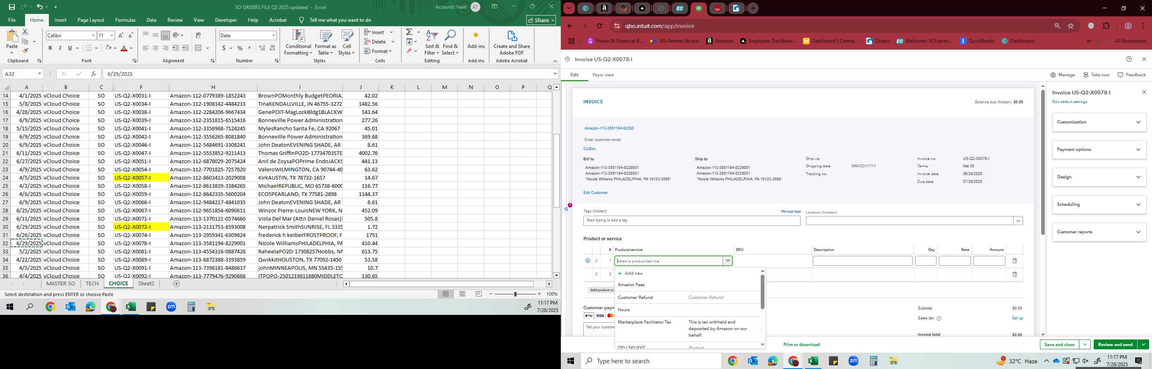Click the Set up sales tax link

coord(1017,318)
